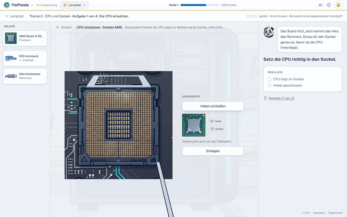Click the version number v0.686

306,213
